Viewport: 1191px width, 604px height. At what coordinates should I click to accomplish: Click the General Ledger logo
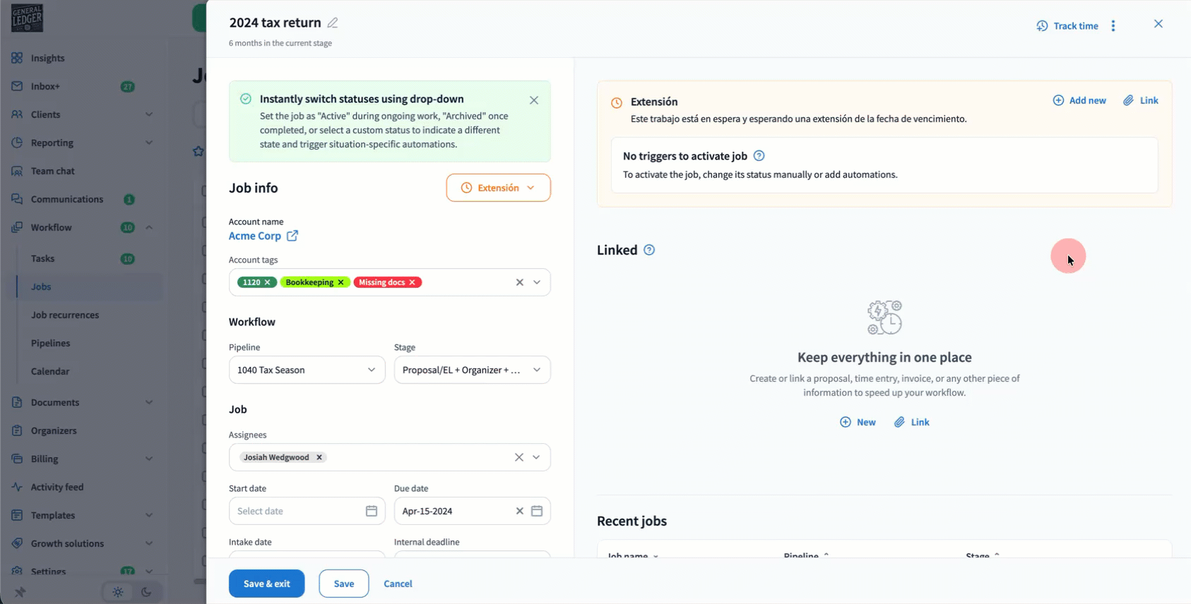(27, 18)
